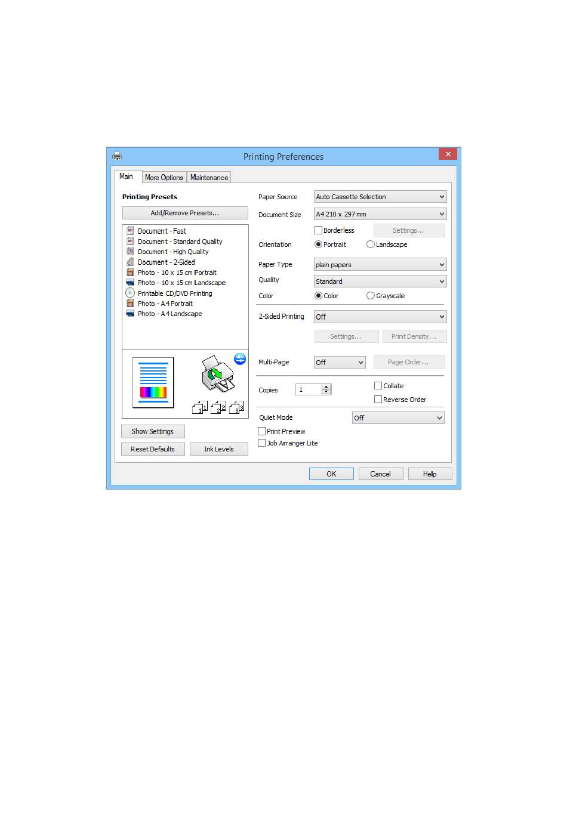Select Color printing option
This screenshot has height=817, width=567.
point(319,296)
